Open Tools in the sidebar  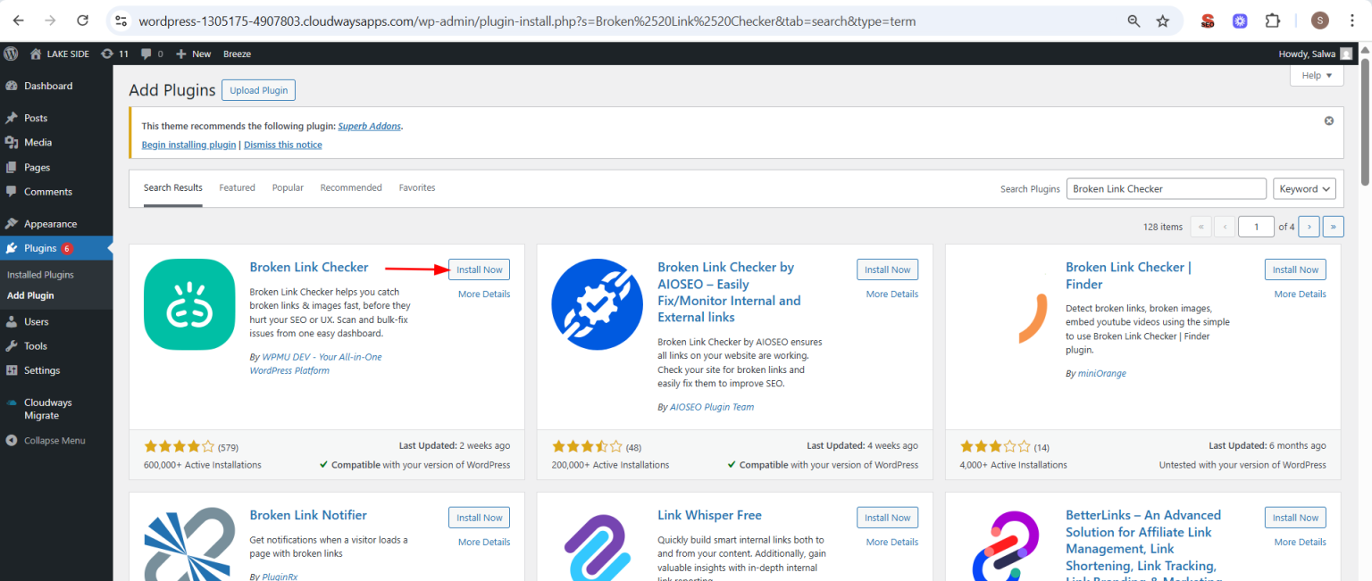pyautogui.click(x=56, y=345)
